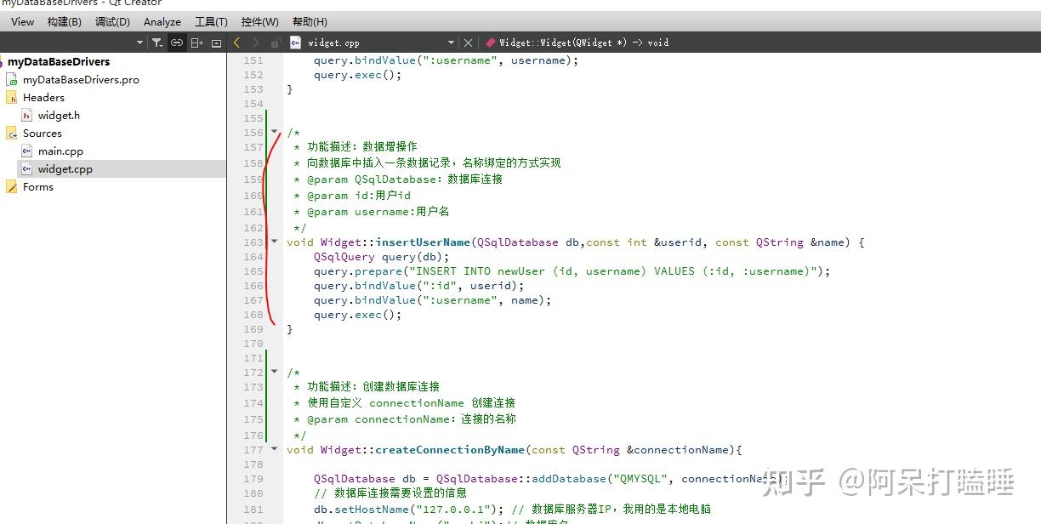Collapse the comment block at line 156
Screen dimensions: 1041x524
tap(274, 133)
